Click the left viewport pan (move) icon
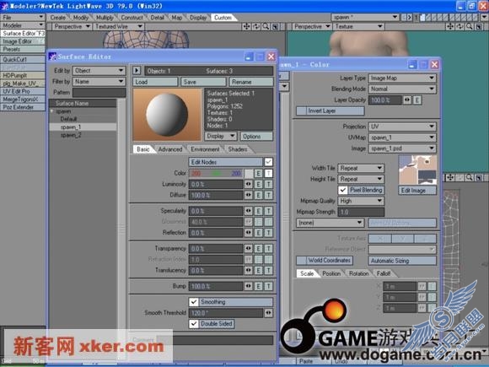Viewport: 489px width, 367px height. 246,26
